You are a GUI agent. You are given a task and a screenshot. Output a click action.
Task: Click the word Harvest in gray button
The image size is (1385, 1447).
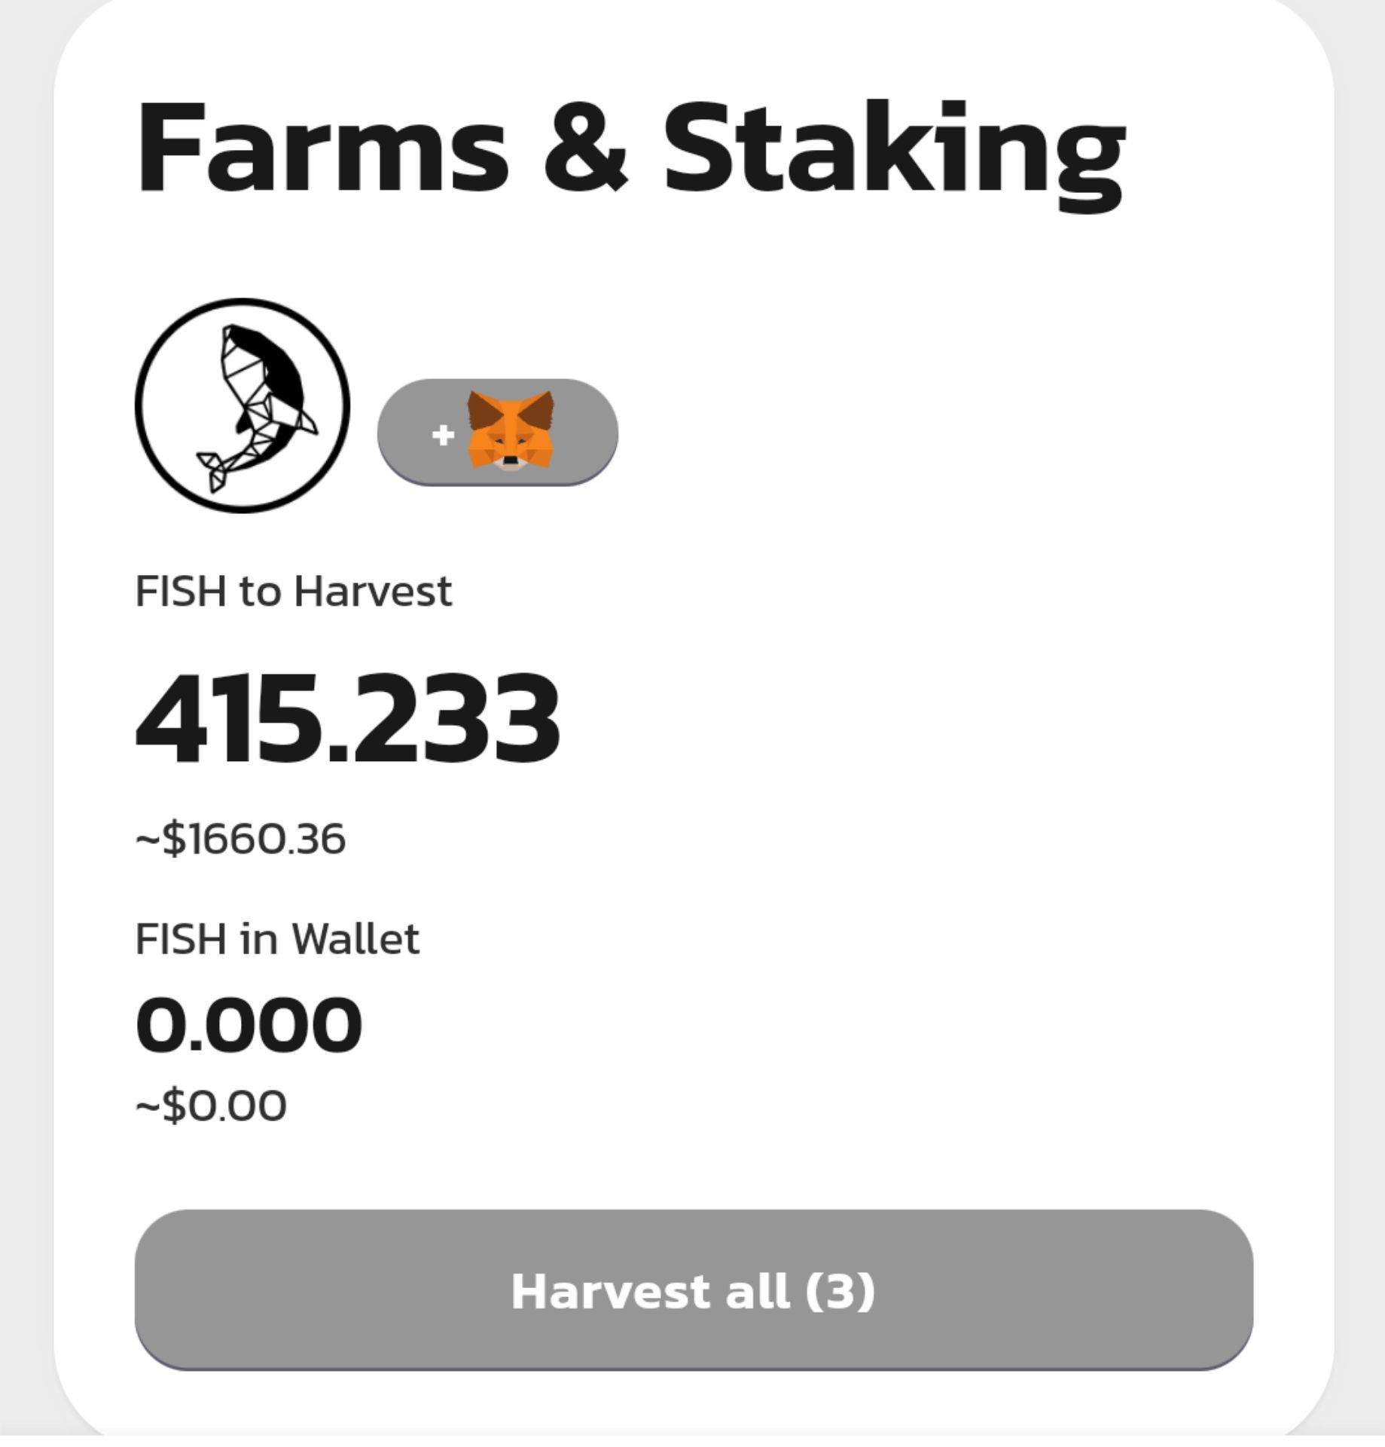(x=611, y=1291)
